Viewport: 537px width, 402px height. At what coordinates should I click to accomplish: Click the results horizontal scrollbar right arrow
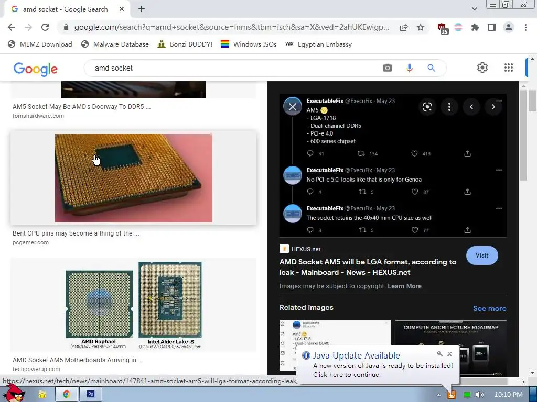523,382
